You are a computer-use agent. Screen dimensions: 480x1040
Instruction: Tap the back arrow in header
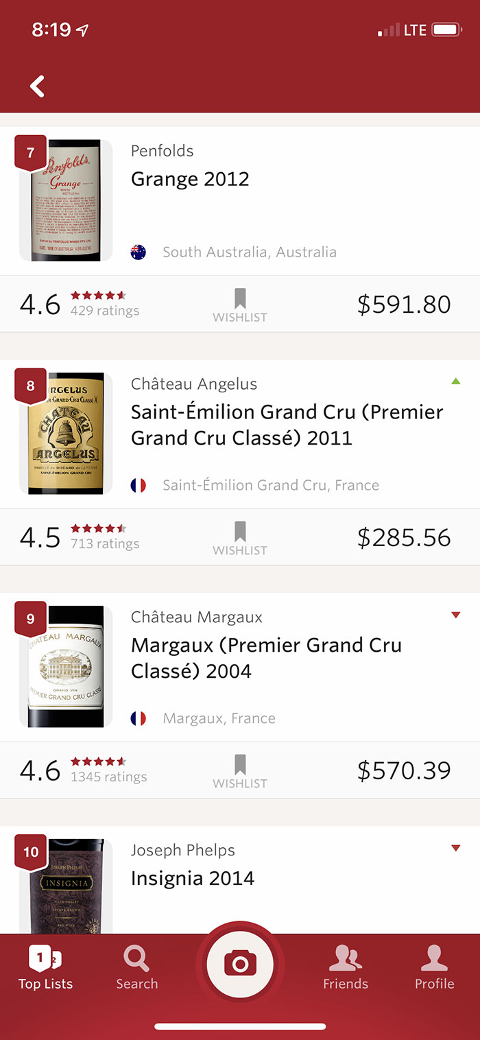pos(37,86)
